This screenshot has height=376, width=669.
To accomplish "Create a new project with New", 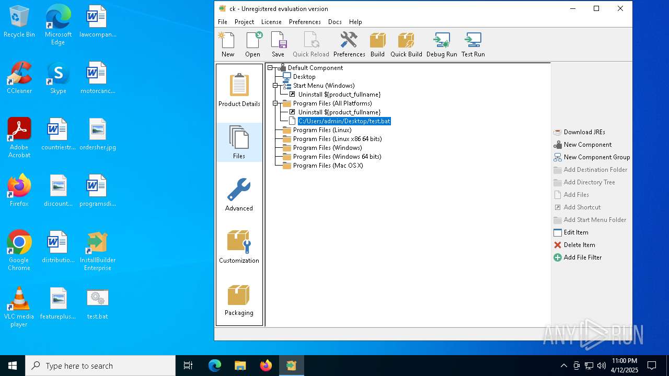I will point(228,44).
